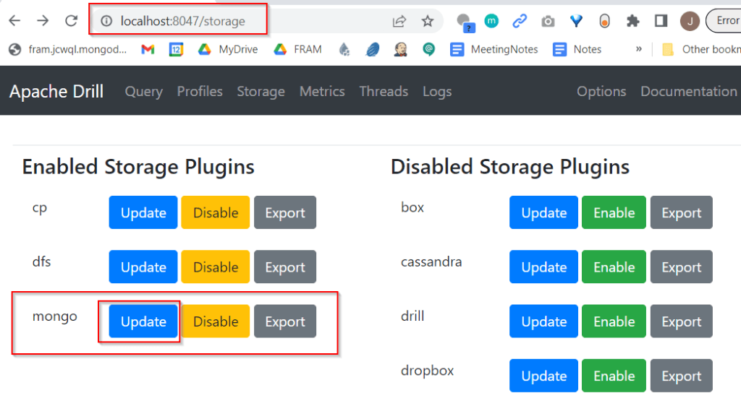Enable the drill storage plugin

614,321
